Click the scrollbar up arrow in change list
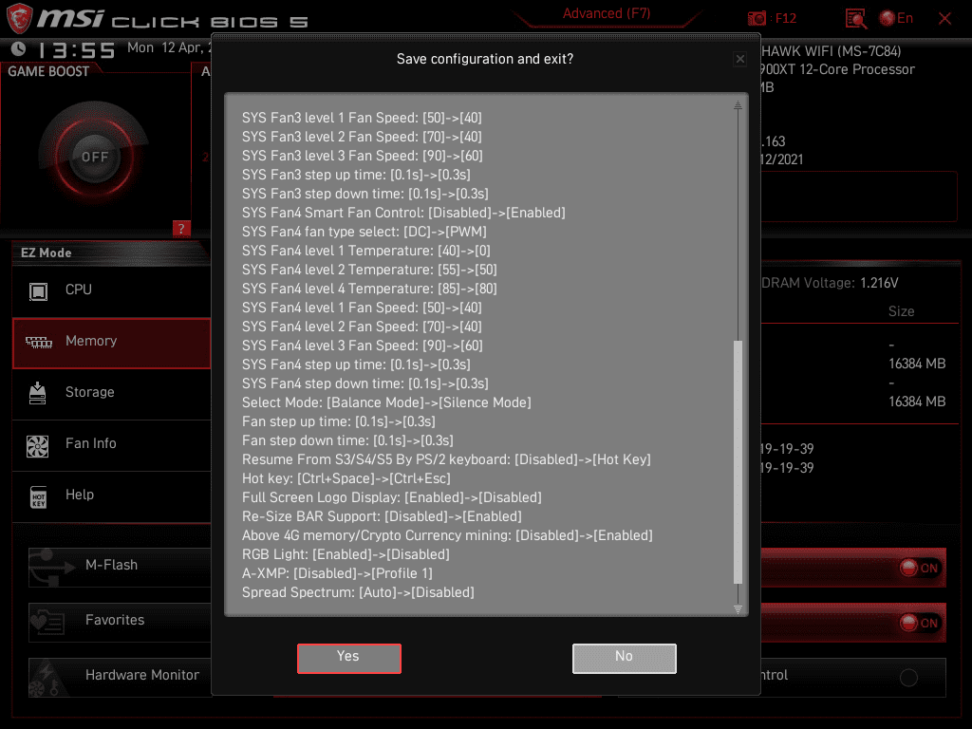The width and height of the screenshot is (972, 729). [738, 105]
